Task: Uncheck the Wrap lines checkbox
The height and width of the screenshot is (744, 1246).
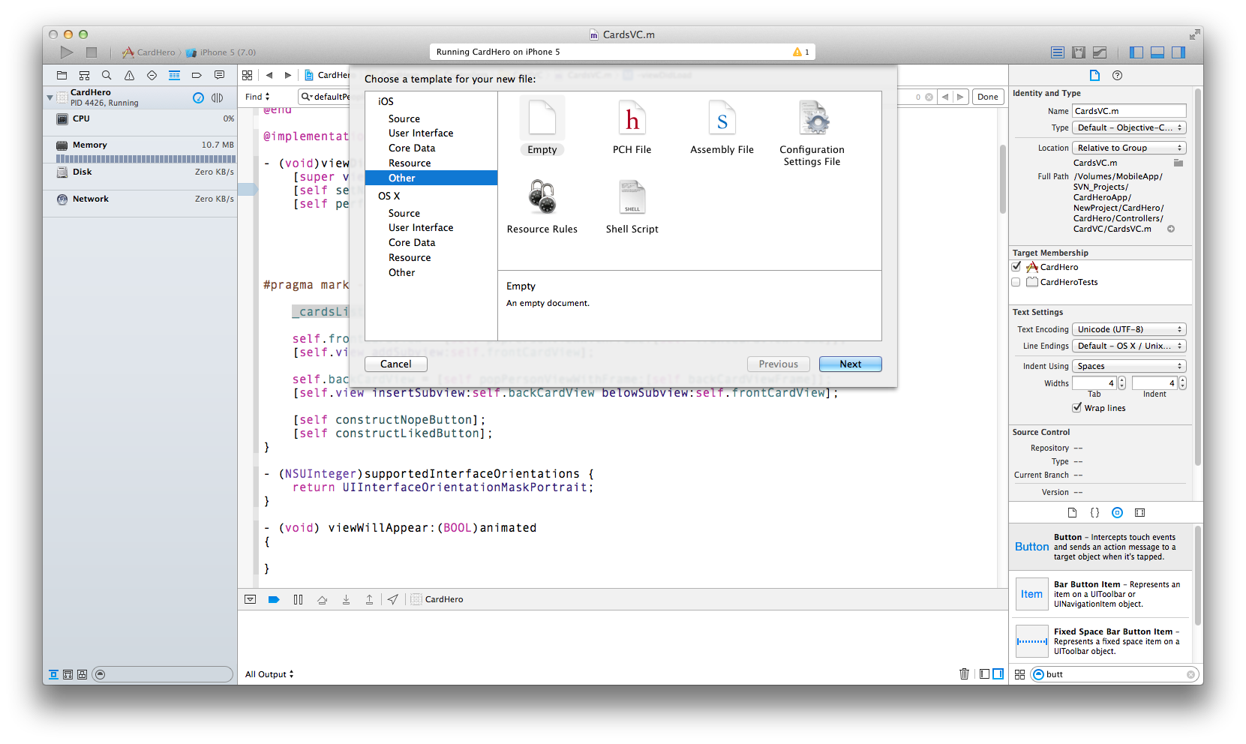Action: (x=1077, y=408)
